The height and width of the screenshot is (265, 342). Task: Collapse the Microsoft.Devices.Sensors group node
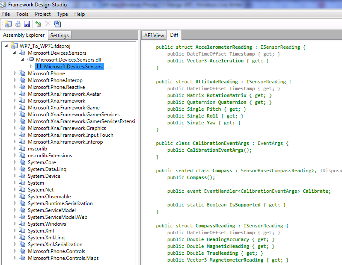point(15,53)
